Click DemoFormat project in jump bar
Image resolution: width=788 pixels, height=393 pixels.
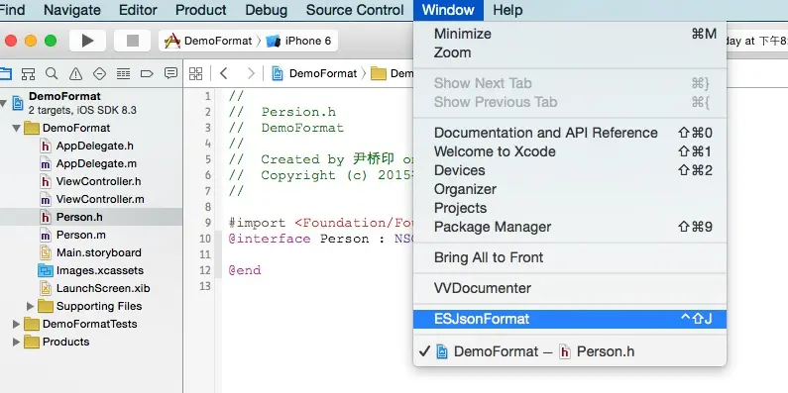[314, 74]
